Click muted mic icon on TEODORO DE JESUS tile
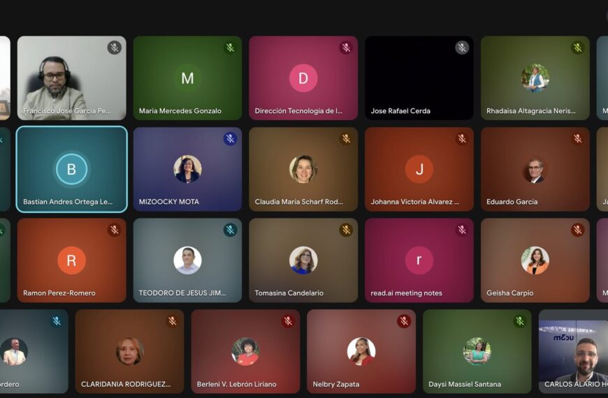 [231, 230]
